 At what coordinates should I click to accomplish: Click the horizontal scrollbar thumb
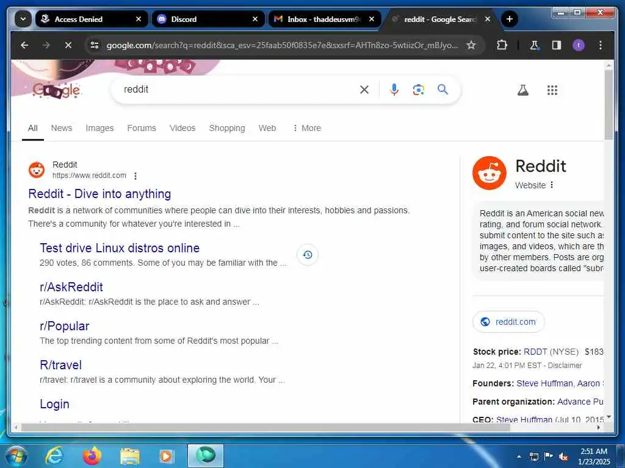[x=266, y=427]
